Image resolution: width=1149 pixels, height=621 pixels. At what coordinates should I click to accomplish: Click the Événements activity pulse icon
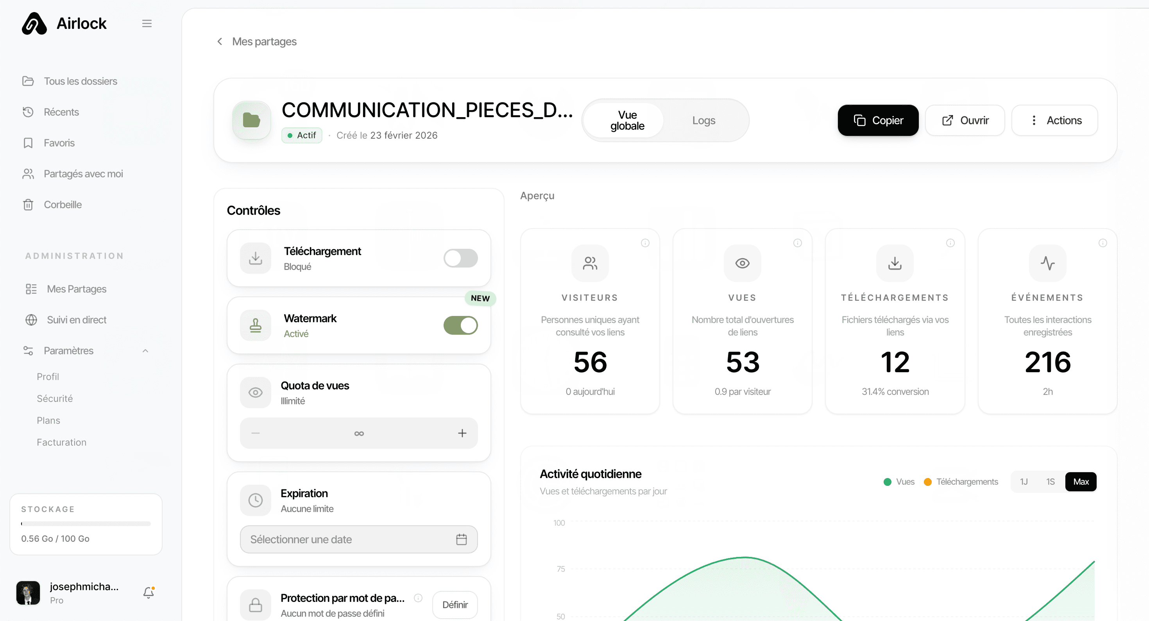pos(1048,263)
